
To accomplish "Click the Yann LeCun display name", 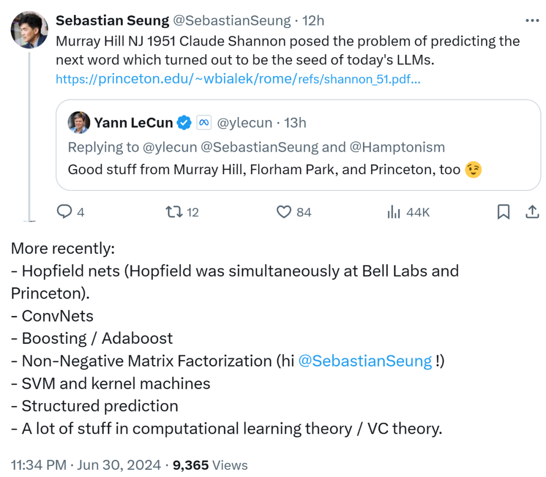I will pos(133,123).
